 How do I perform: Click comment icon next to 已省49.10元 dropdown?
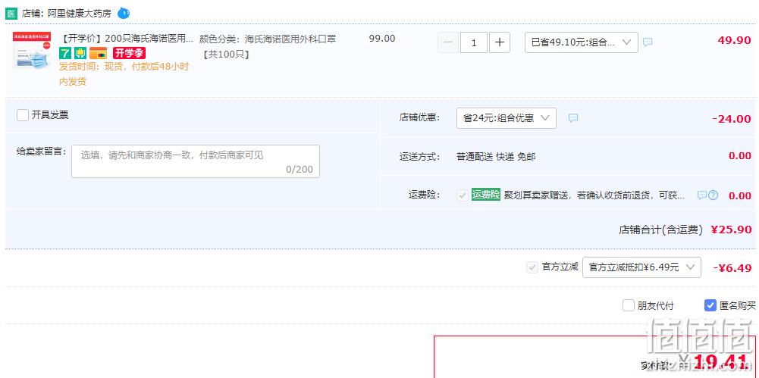pyautogui.click(x=648, y=42)
